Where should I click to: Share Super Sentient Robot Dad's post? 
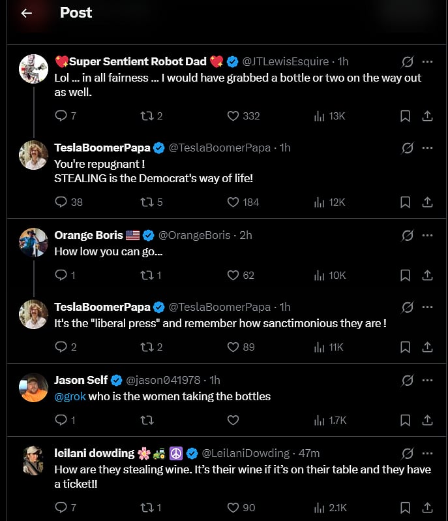click(x=427, y=116)
